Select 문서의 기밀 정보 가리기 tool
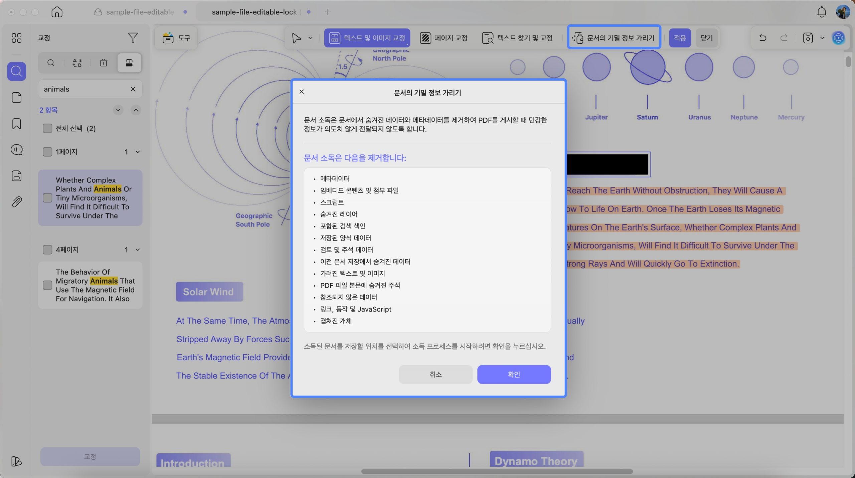 tap(614, 38)
